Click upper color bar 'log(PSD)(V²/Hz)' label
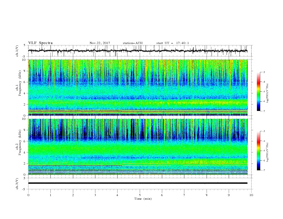Screen dimensions: 283x219 click(267, 93)
